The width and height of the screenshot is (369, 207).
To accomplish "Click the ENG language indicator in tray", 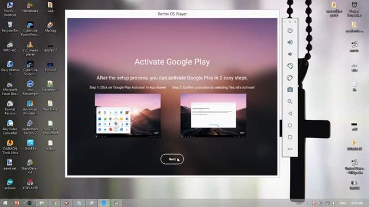I will click(342, 203).
